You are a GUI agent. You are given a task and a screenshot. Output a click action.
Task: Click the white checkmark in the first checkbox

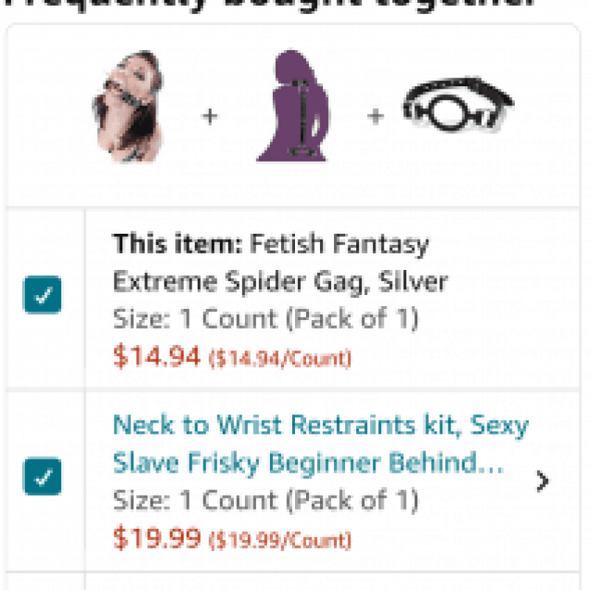click(43, 295)
